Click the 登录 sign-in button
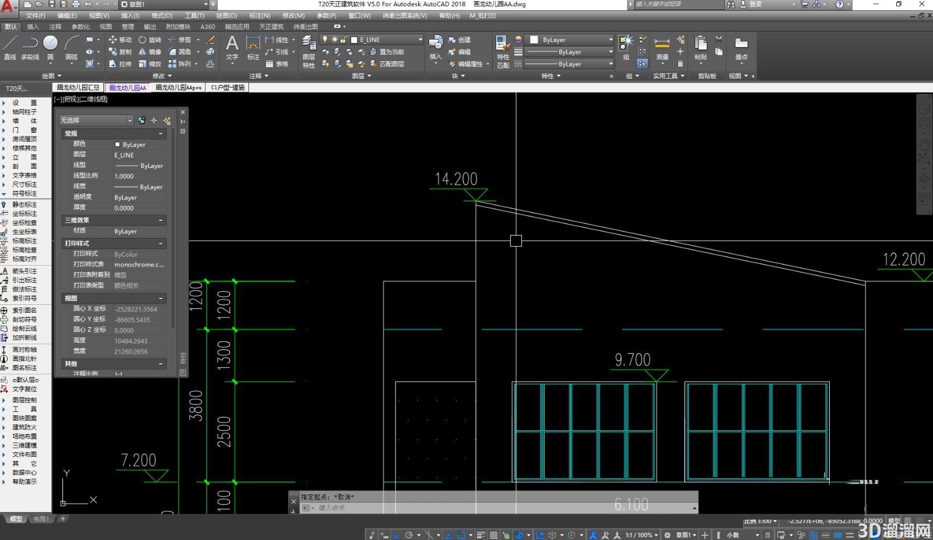The width and height of the screenshot is (933, 540). [x=752, y=4]
